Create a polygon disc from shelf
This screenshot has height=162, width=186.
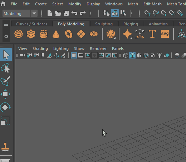(x=94, y=34)
